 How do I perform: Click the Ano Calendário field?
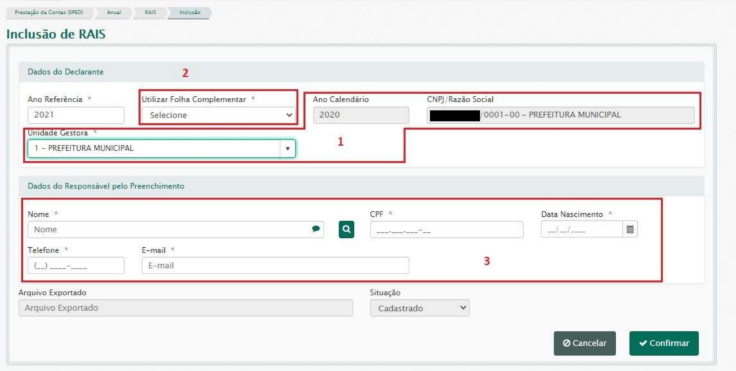click(361, 115)
